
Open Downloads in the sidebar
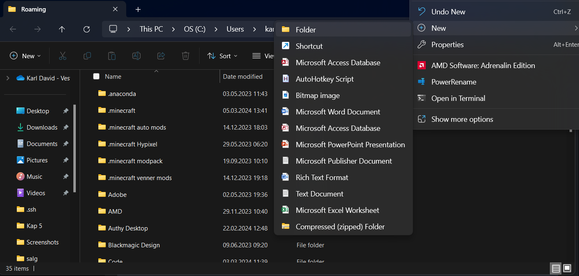tap(42, 127)
